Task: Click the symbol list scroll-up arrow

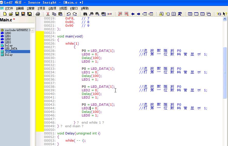Action: coord(32,31)
